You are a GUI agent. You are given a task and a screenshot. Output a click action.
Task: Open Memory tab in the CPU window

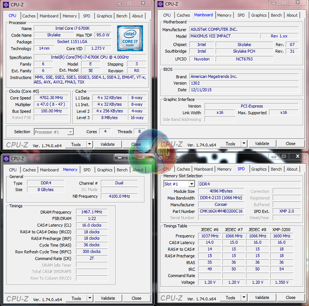70,16
